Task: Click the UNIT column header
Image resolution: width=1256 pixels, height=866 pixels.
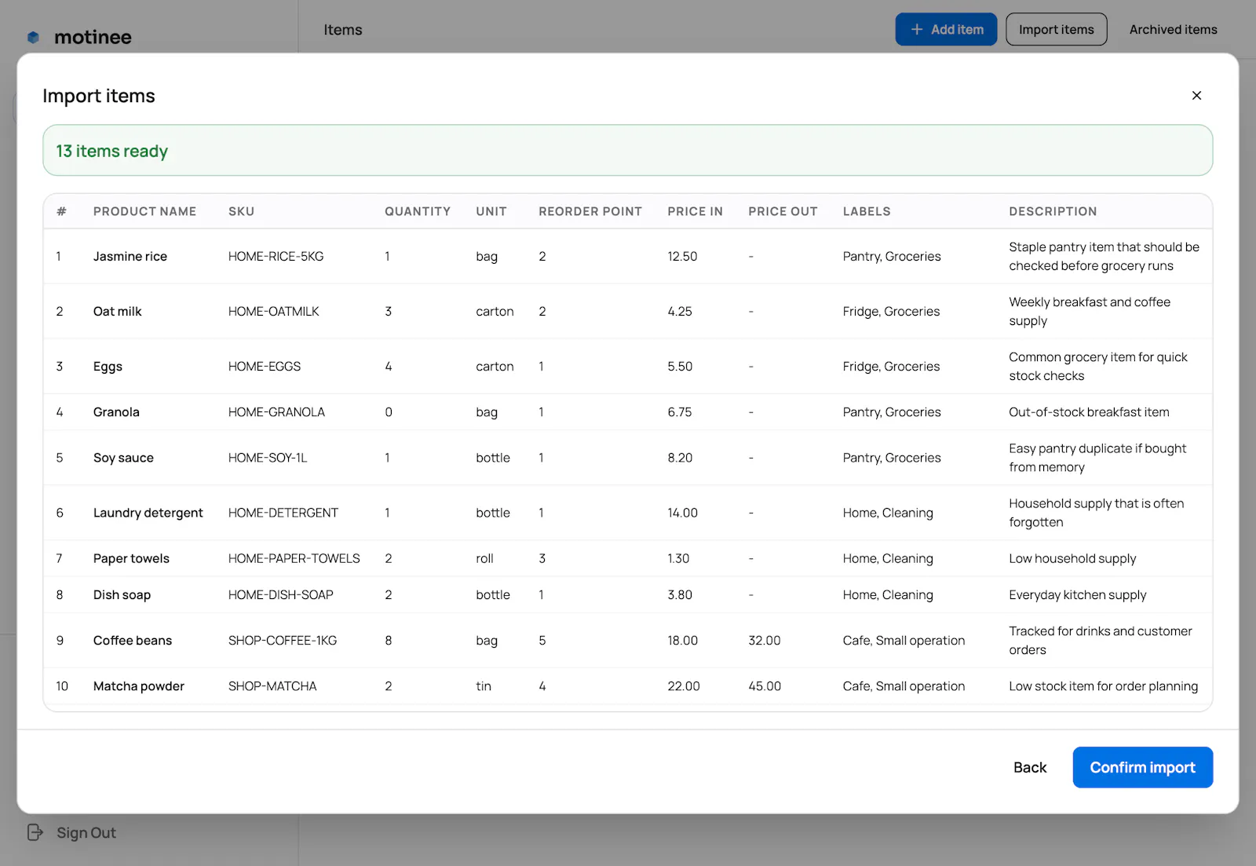Action: point(491,211)
